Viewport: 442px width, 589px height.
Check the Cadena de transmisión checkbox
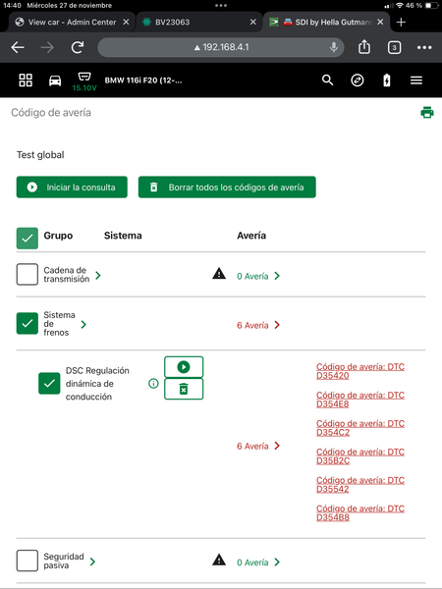coord(28,274)
